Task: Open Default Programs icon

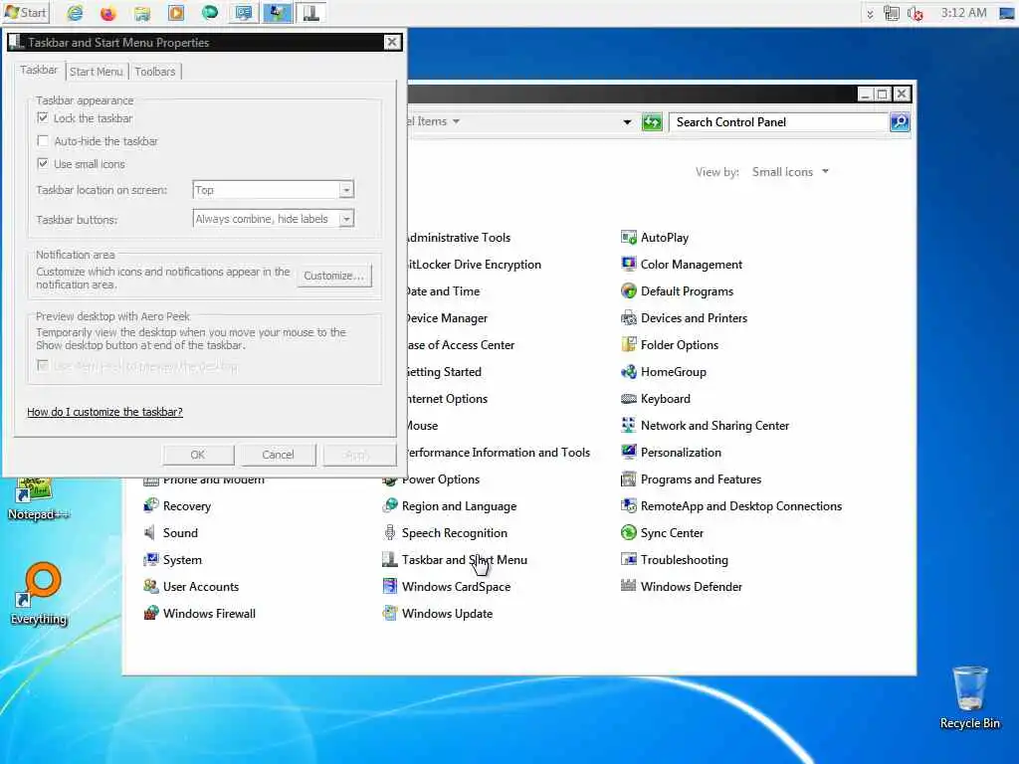Action: point(629,291)
